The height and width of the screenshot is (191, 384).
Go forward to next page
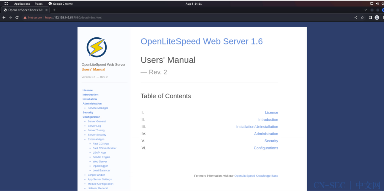[x=10, y=17]
